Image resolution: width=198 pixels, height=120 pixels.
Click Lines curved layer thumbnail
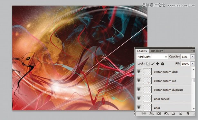point(147,98)
